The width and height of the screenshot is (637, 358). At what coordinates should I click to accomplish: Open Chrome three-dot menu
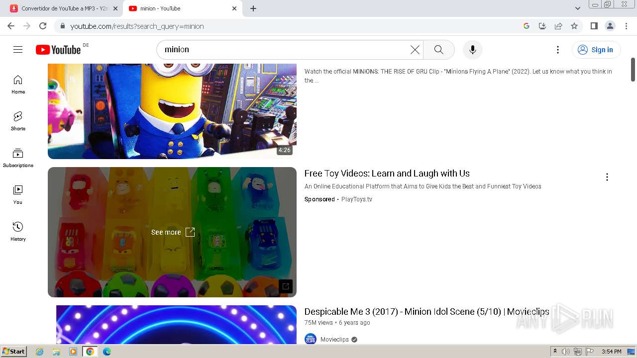[626, 26]
